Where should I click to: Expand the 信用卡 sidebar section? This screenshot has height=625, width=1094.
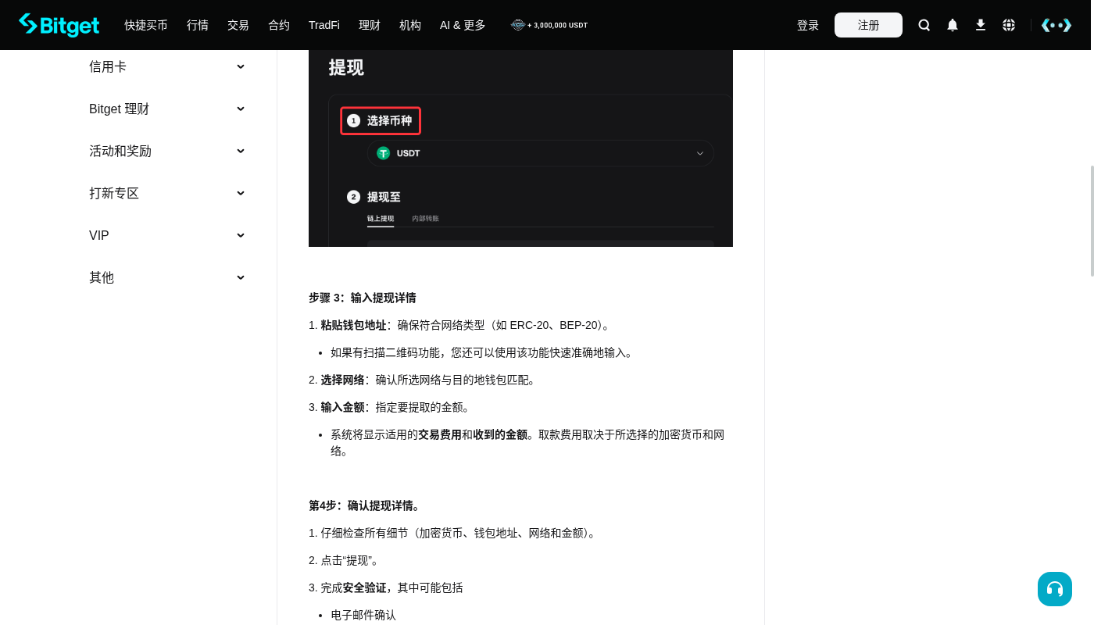(167, 67)
